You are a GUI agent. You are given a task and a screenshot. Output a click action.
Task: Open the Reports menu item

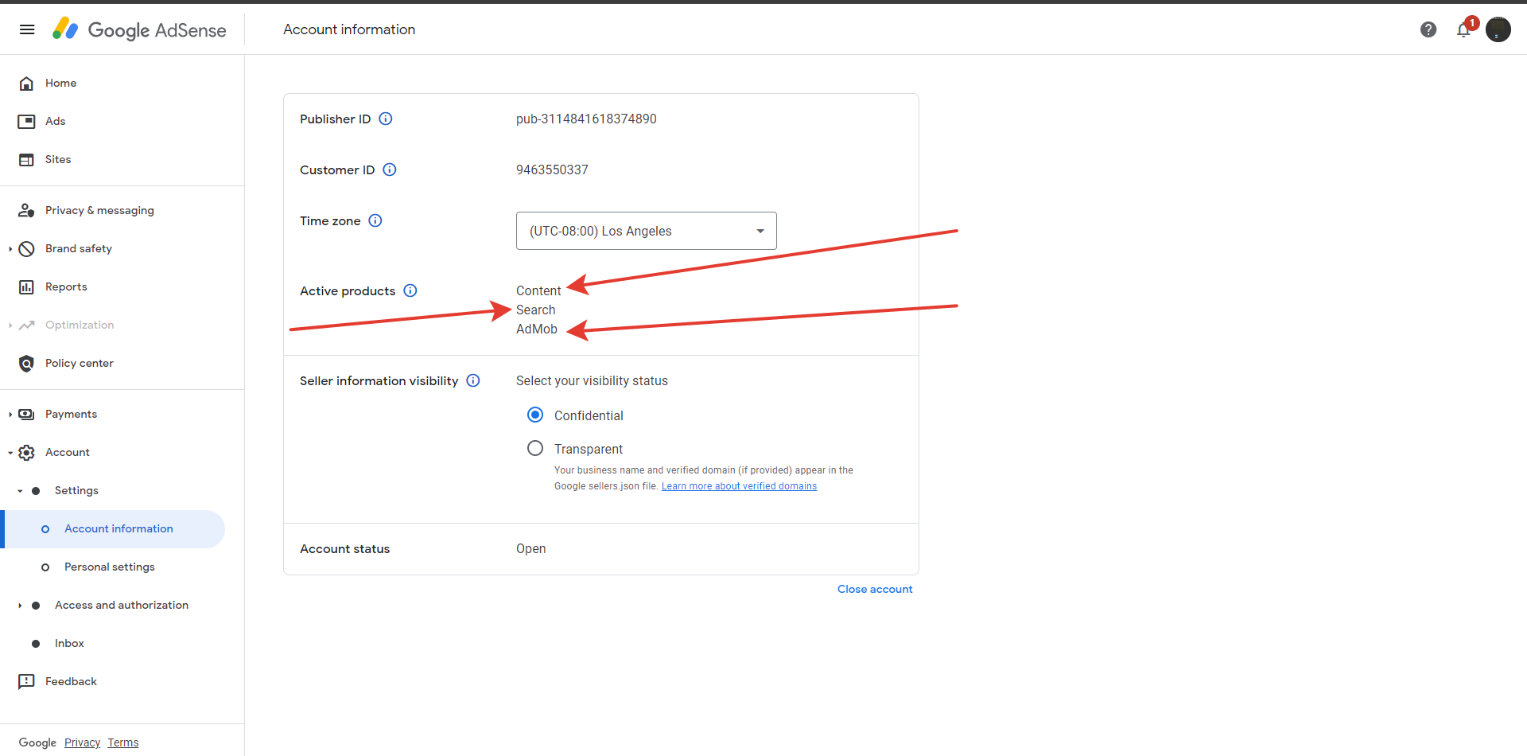[x=66, y=287]
